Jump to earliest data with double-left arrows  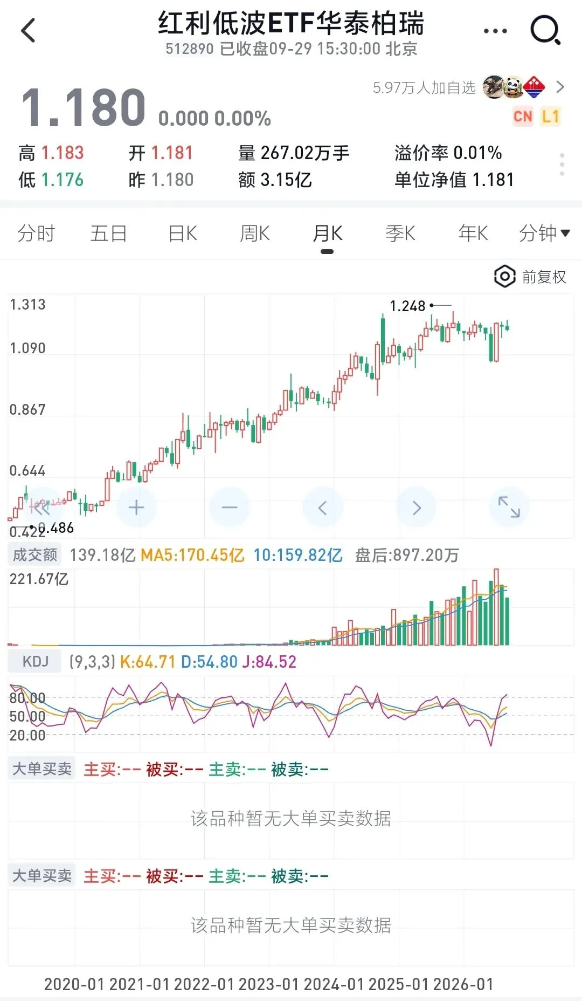coord(43,508)
